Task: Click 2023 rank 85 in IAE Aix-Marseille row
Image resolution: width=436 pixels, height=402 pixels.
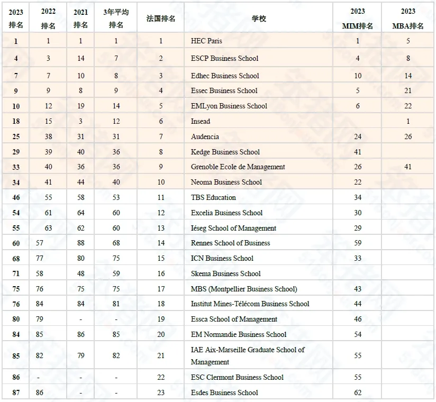Action: pos(16,356)
